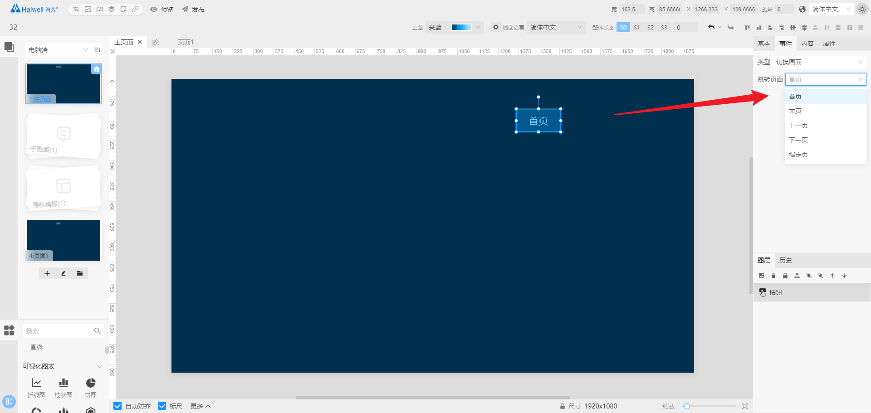
Task: Click the add page plus icon
Action: point(47,273)
